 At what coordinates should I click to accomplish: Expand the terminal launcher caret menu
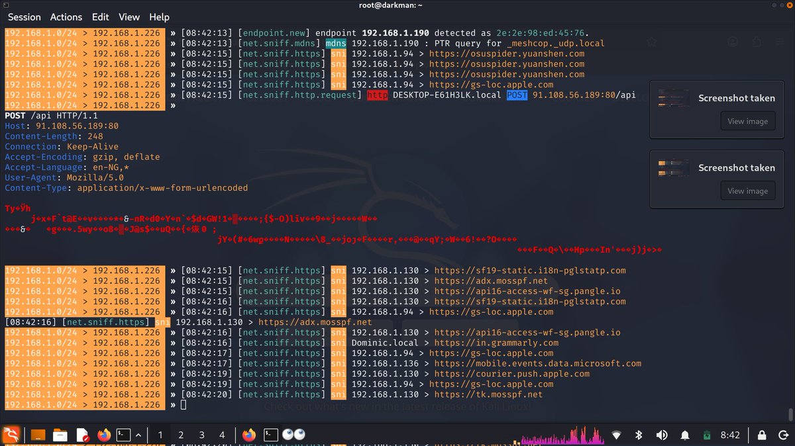point(138,435)
